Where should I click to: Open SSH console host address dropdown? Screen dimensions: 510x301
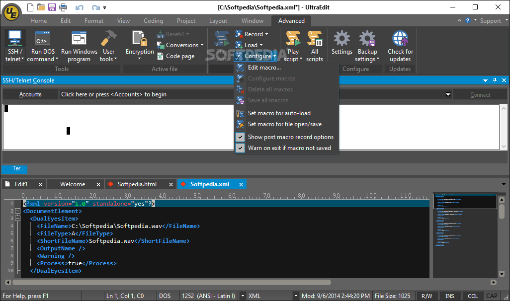(x=448, y=94)
